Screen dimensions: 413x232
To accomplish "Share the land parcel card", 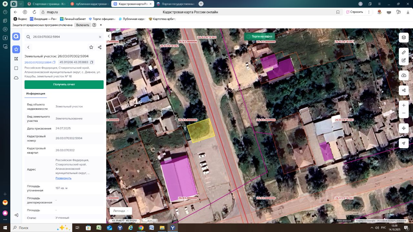I will click(x=100, y=47).
